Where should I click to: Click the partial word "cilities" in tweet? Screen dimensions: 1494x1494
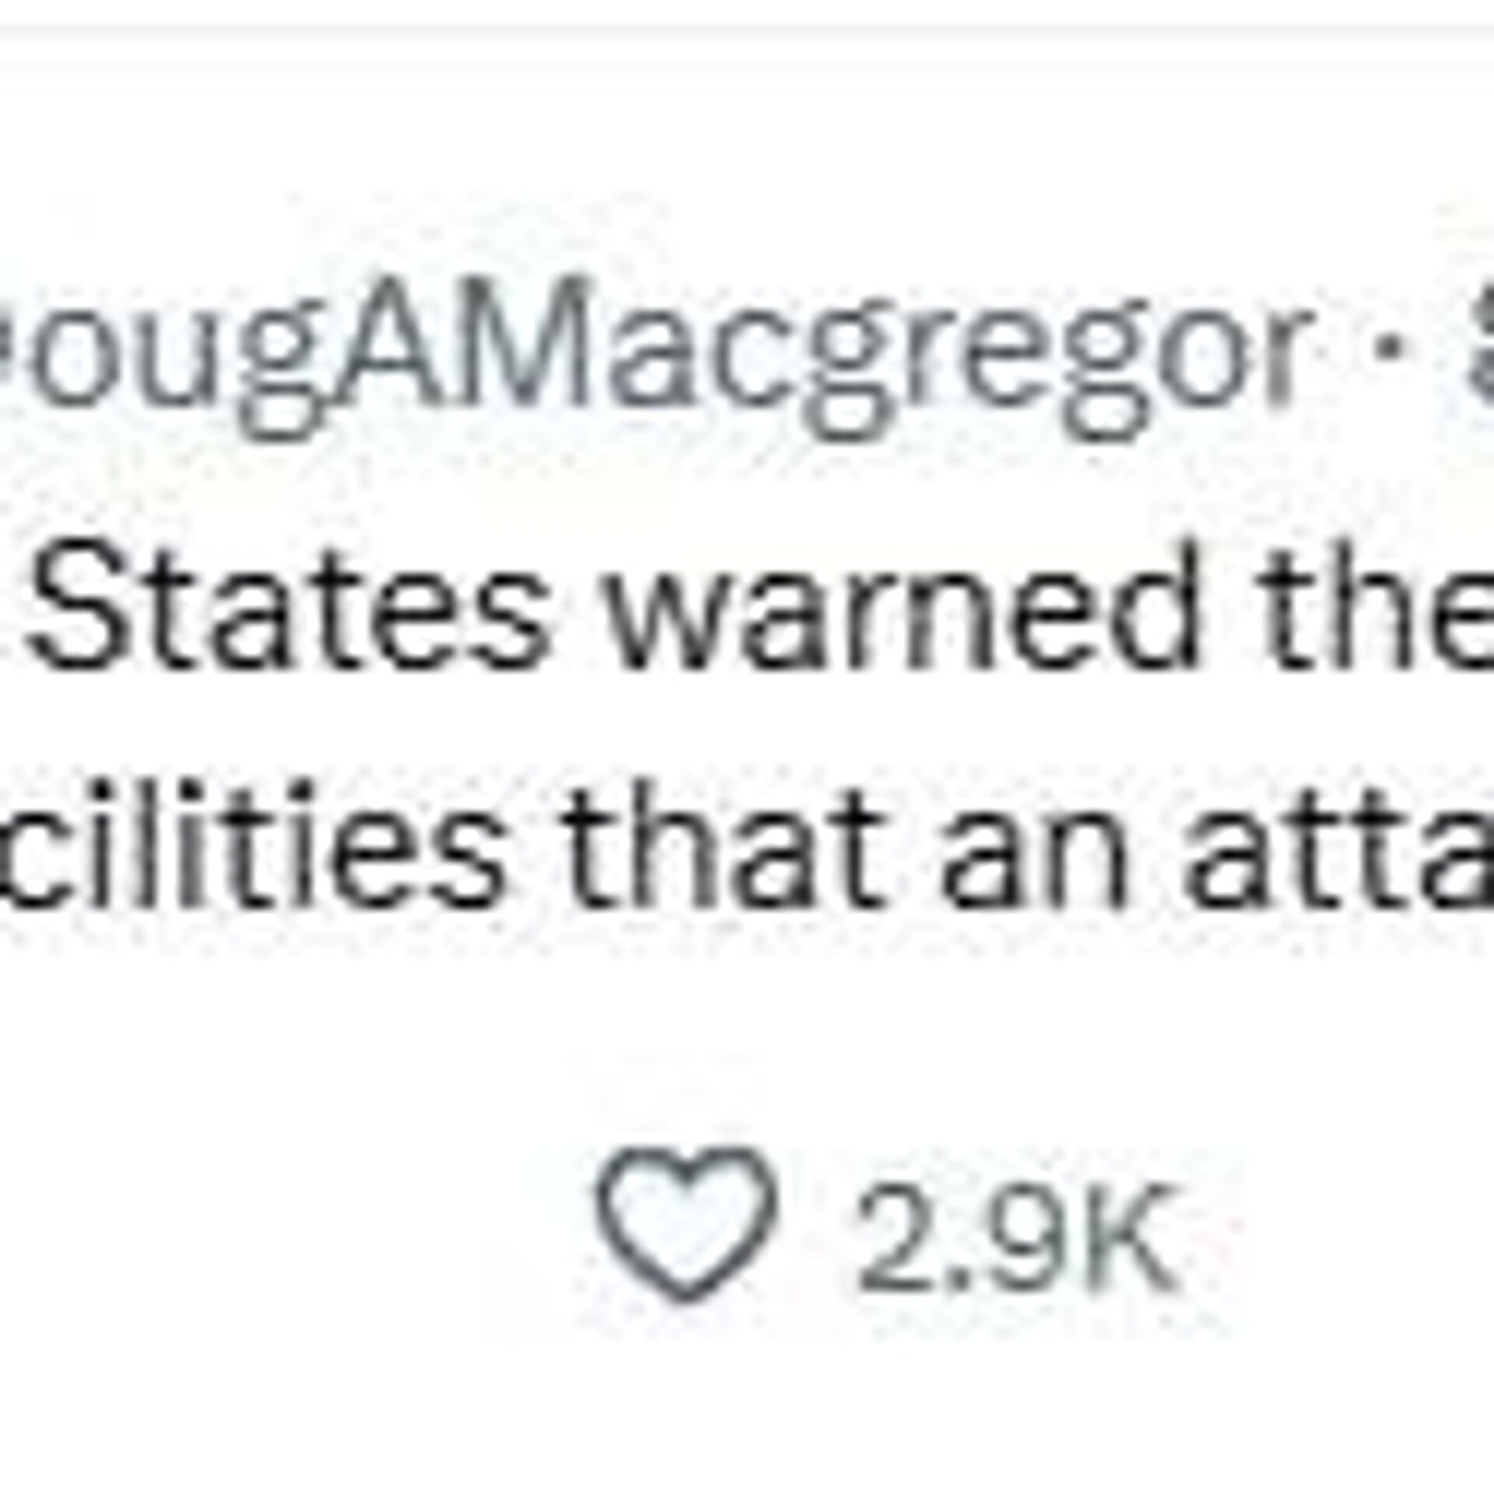[x=251, y=840]
